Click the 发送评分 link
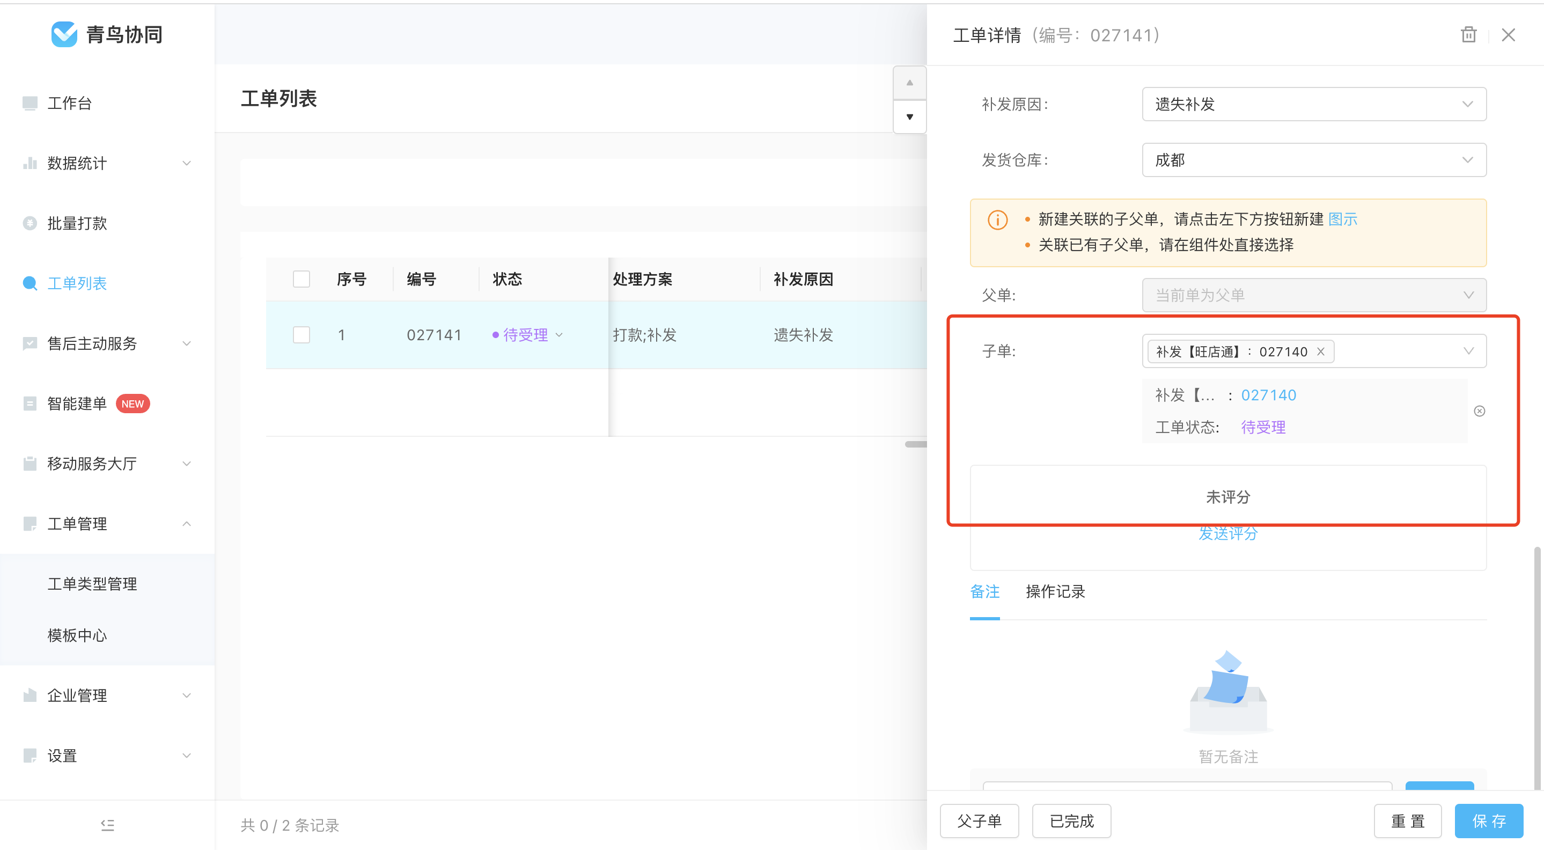This screenshot has width=1544, height=850. pyautogui.click(x=1227, y=533)
